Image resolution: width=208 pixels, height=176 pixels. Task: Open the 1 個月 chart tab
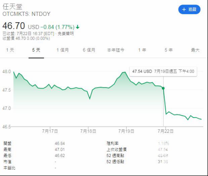tap(62, 50)
